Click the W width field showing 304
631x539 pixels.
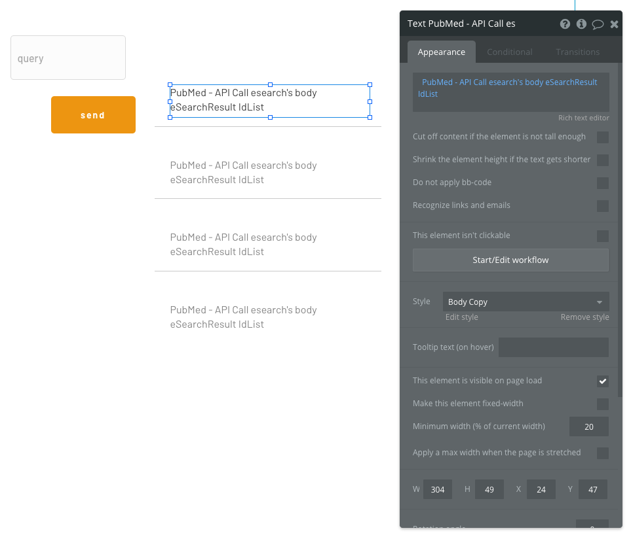[438, 489]
